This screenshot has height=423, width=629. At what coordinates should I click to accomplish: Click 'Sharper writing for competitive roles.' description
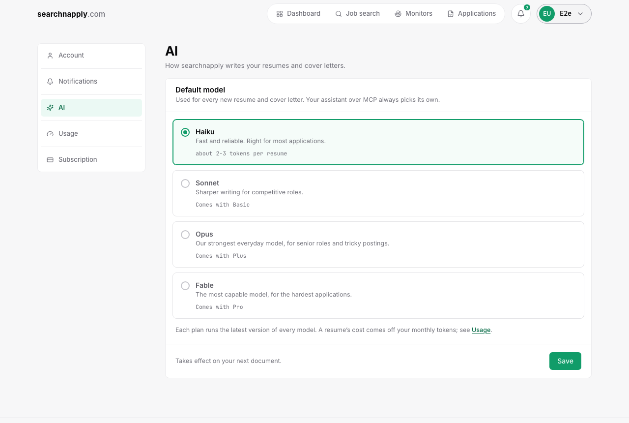pos(249,192)
